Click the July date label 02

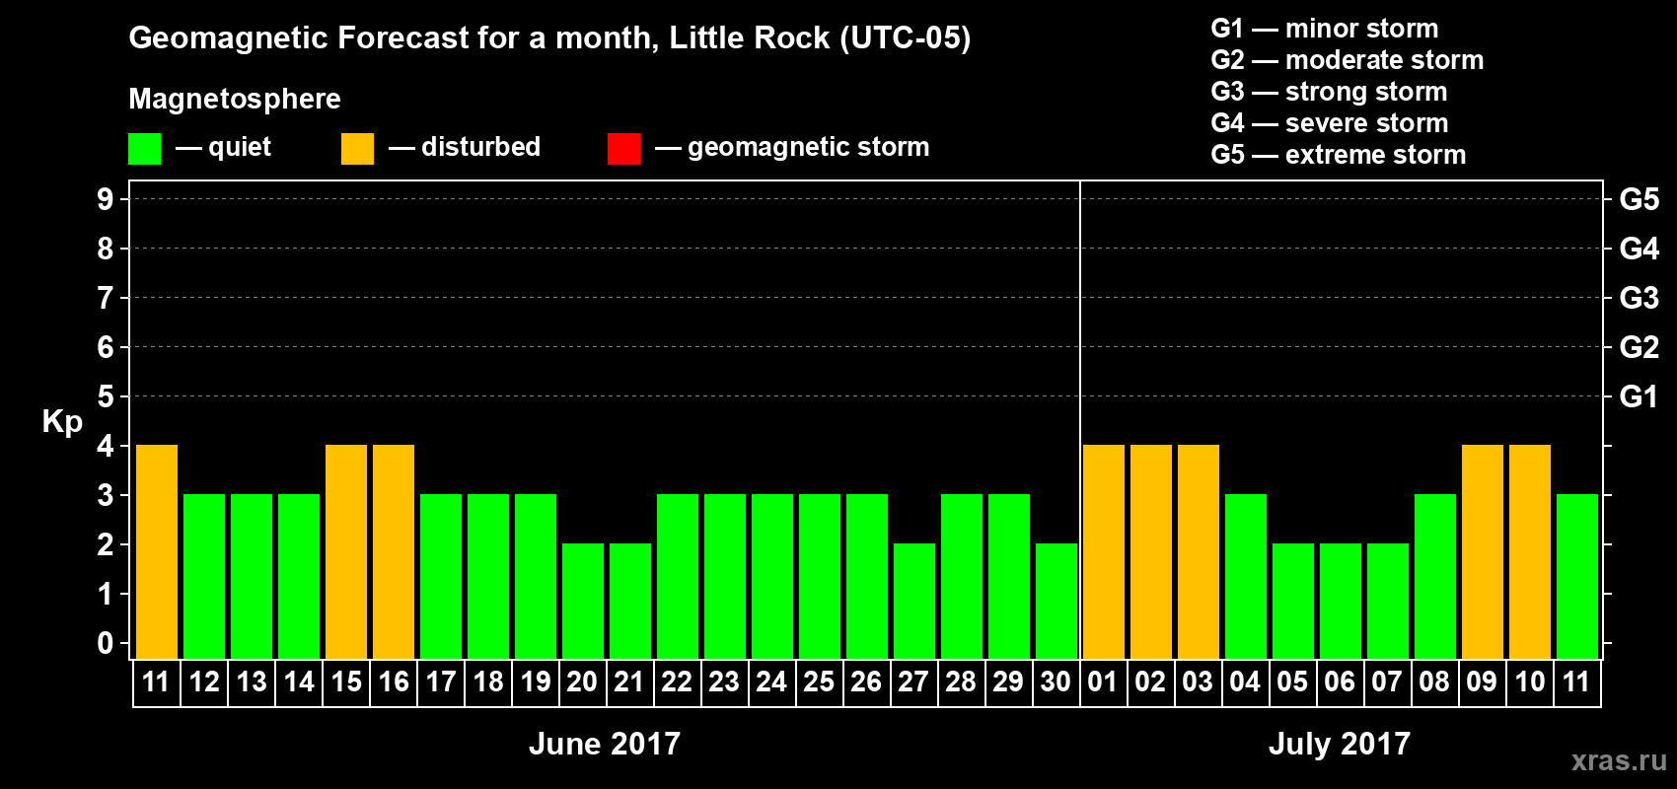coord(1150,682)
